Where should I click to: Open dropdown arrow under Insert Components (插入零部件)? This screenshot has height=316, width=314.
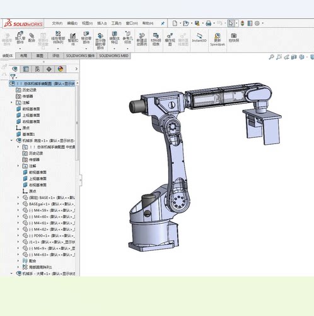coord(20,49)
